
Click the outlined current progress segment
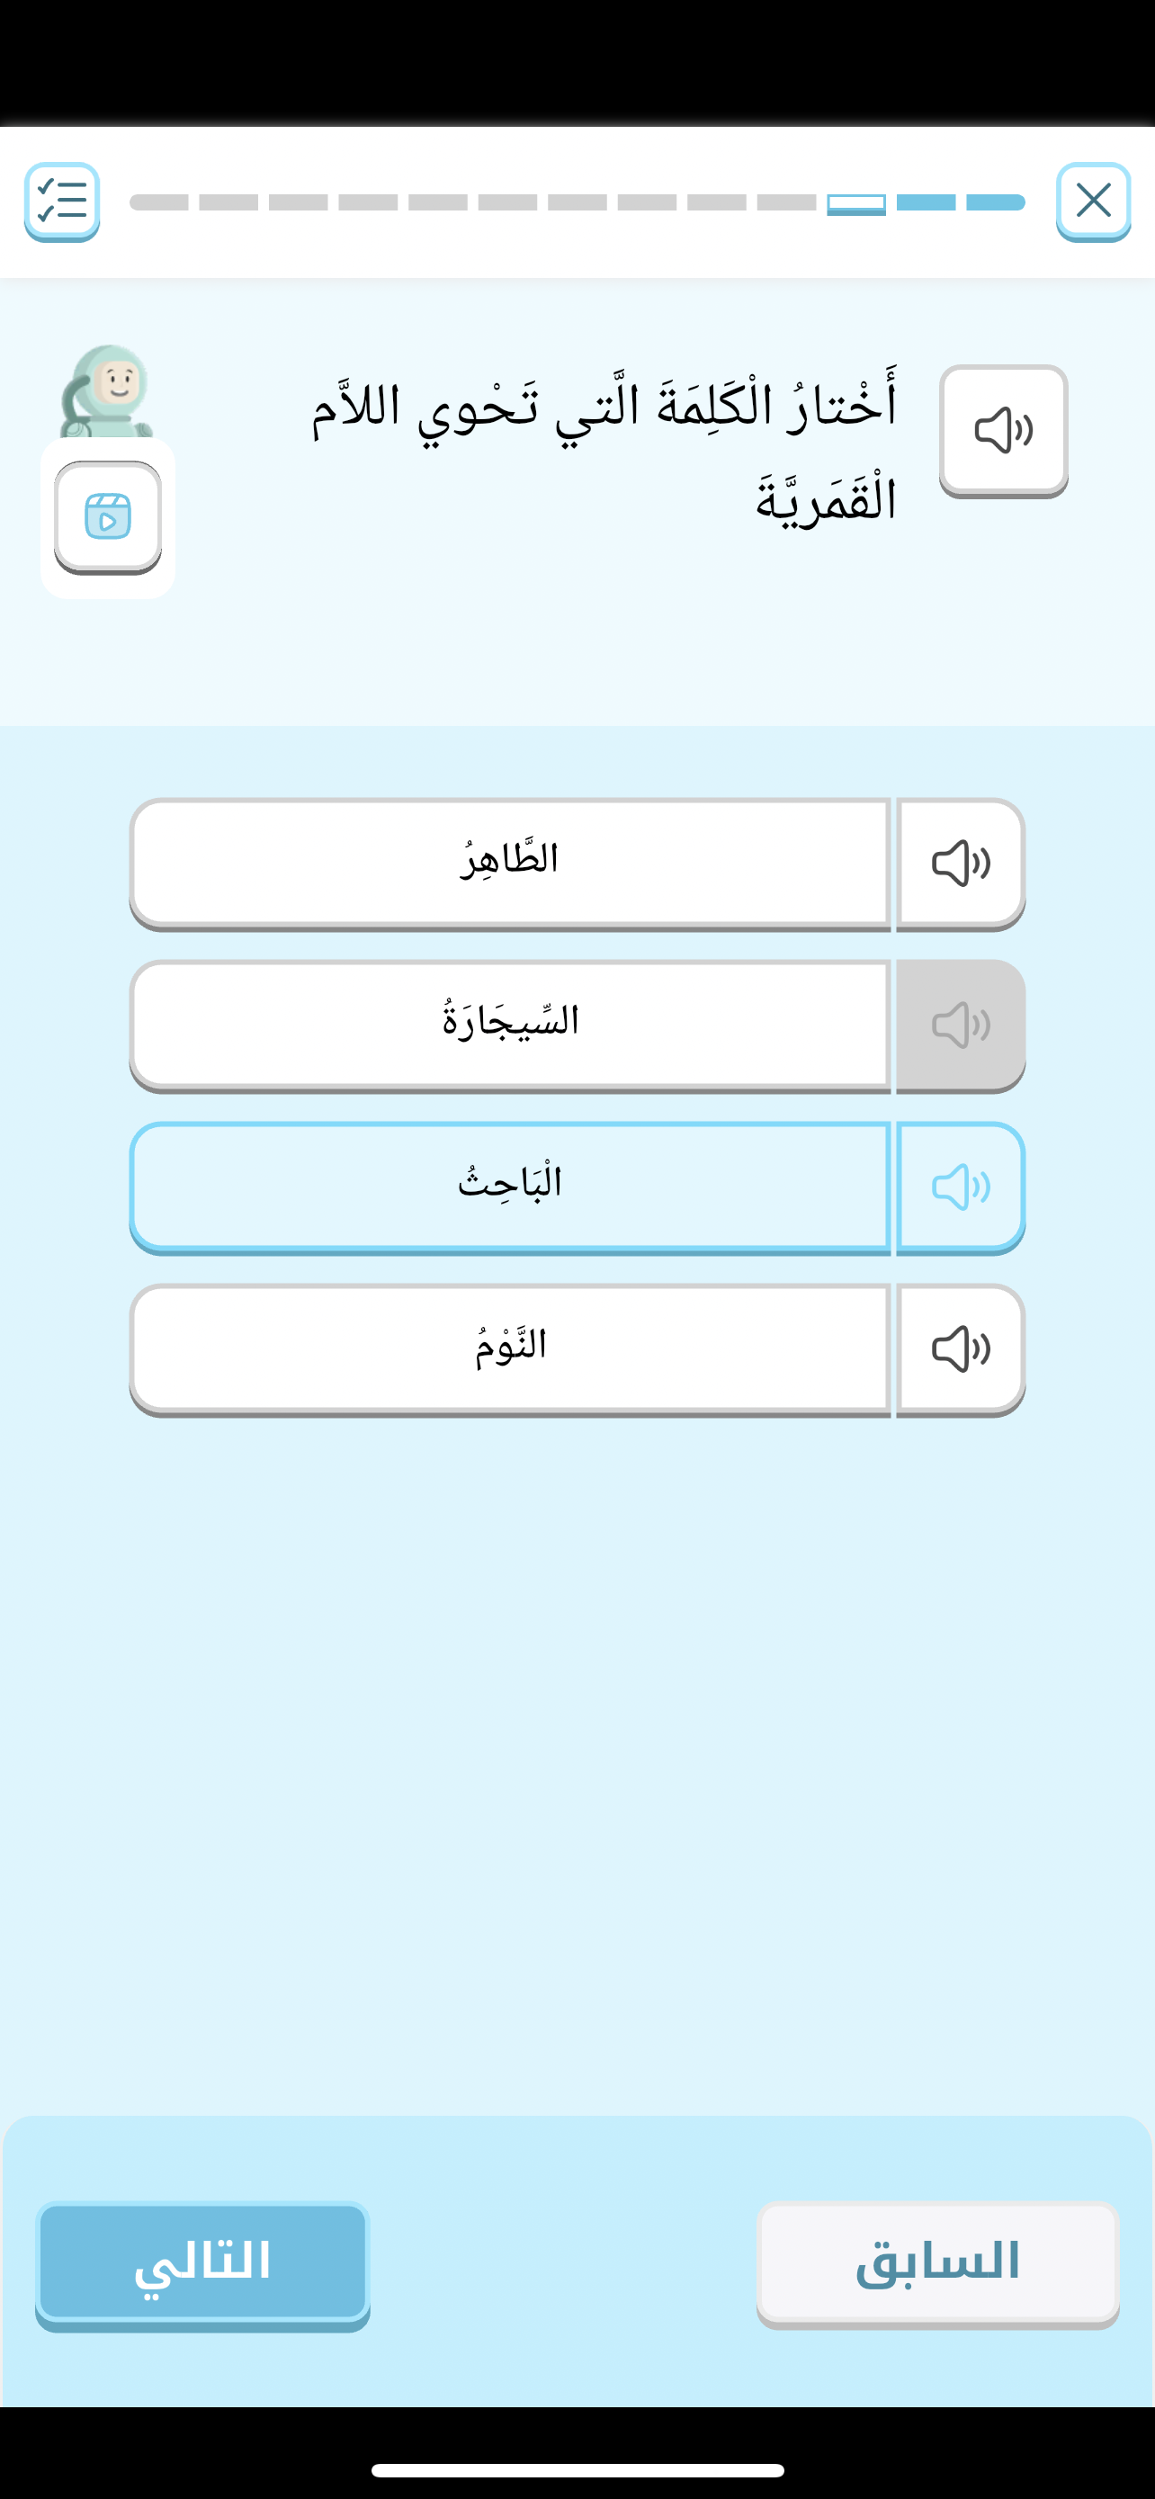[855, 202]
